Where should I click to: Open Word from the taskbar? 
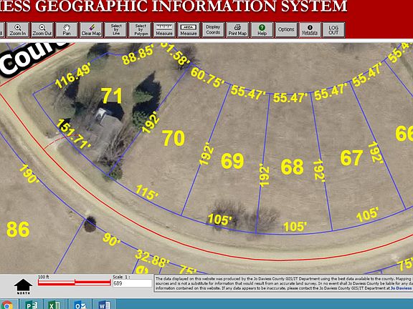pos(104,305)
